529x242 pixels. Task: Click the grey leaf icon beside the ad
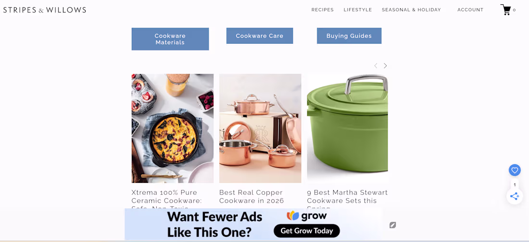click(392, 225)
